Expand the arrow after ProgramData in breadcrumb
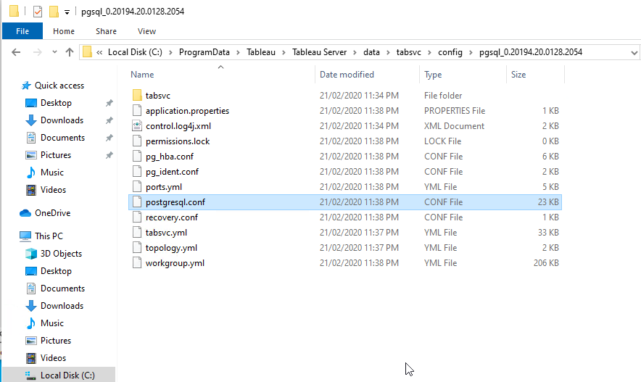 pyautogui.click(x=238, y=52)
